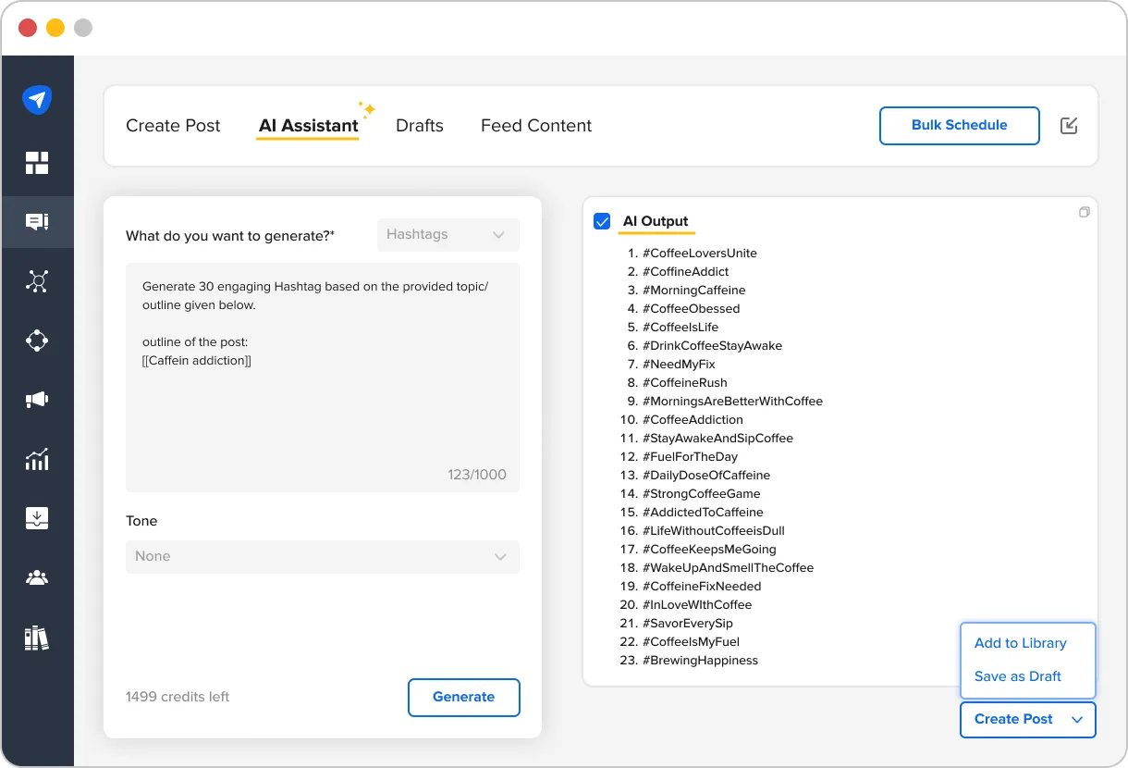Click hashtag #InLoveWIthCoffee
The width and height of the screenshot is (1128, 768).
[x=698, y=605]
